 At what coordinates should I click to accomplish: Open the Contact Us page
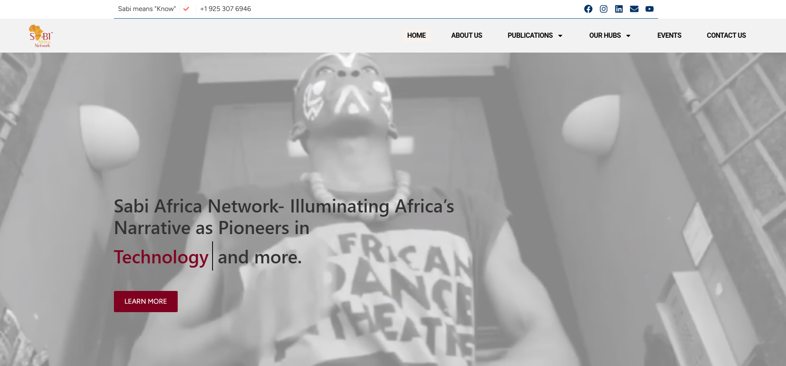726,36
